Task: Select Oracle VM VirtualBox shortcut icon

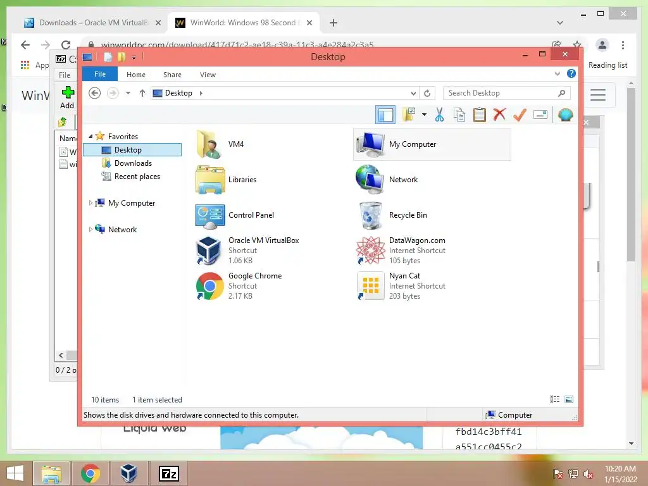Action: (x=209, y=251)
